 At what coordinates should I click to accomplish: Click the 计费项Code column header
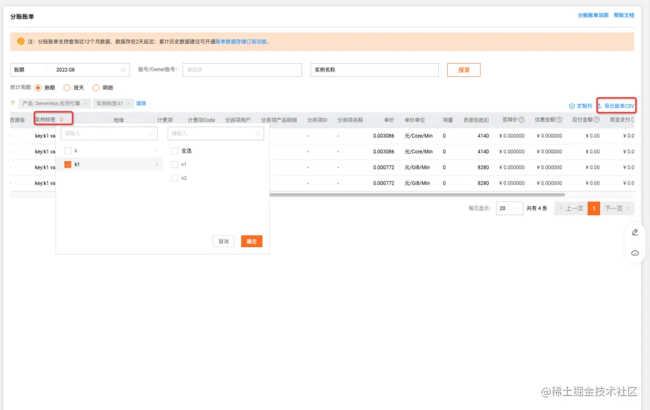[x=202, y=120]
